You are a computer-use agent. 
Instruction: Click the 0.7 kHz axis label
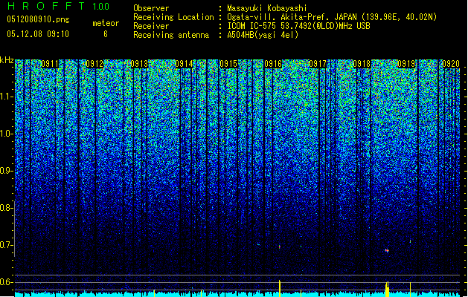(7, 245)
